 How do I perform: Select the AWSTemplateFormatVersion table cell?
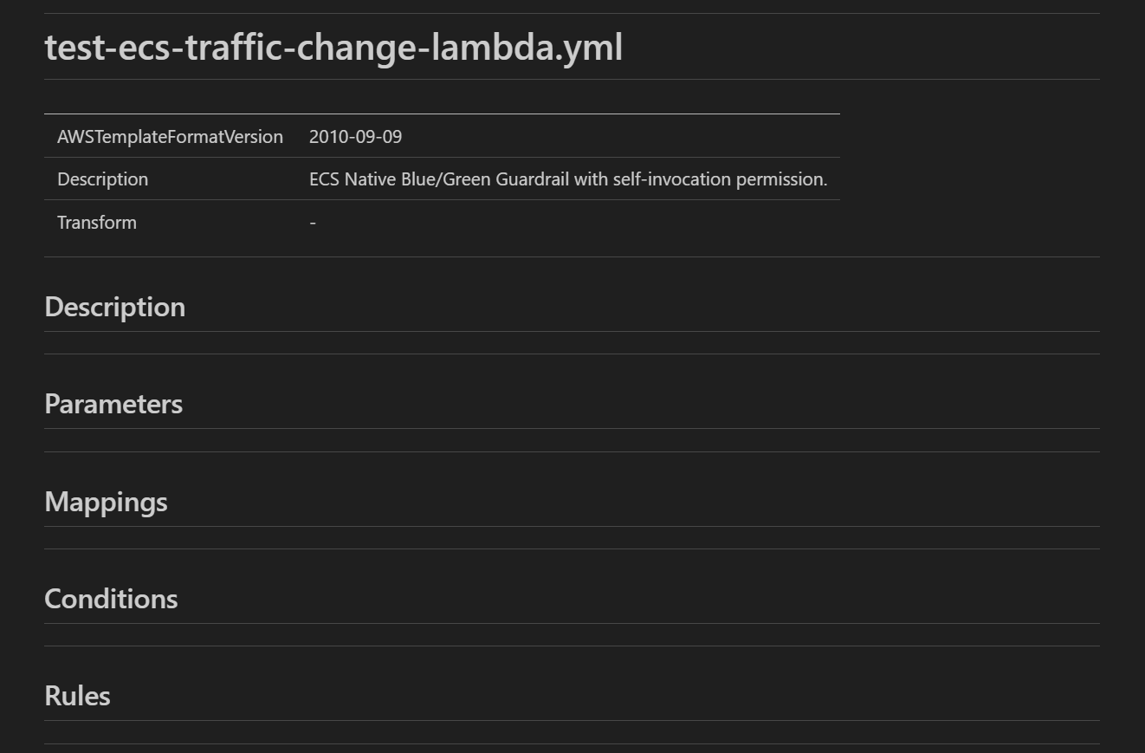tap(170, 137)
